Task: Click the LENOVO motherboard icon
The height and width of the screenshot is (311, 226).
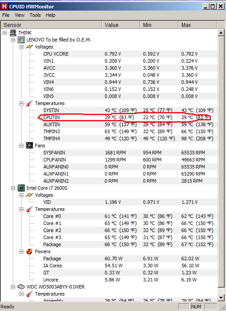Action: click(21, 40)
